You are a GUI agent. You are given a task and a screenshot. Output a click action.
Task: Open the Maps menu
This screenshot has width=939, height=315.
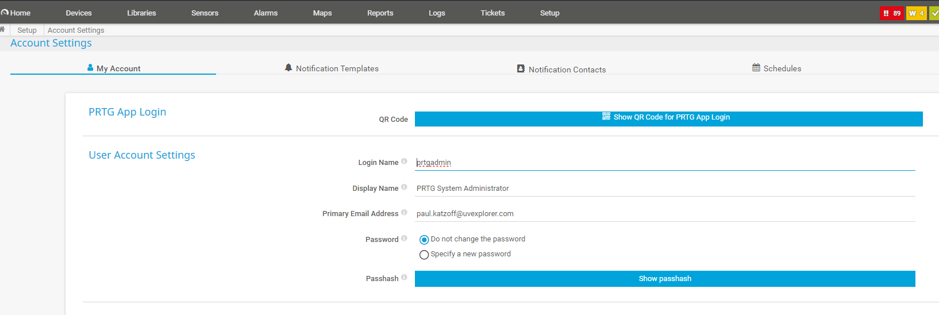(322, 13)
